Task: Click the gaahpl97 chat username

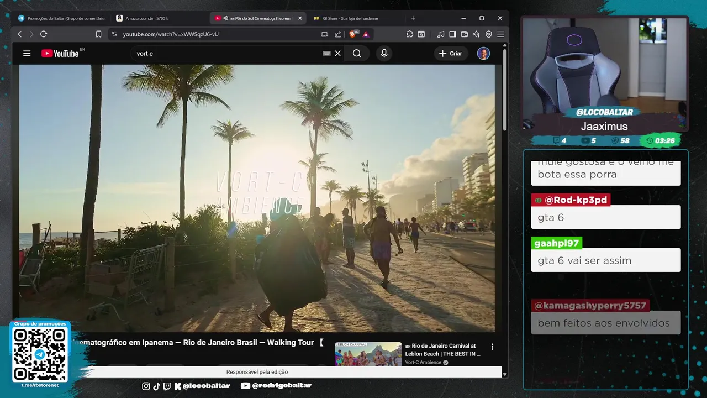Action: click(557, 243)
